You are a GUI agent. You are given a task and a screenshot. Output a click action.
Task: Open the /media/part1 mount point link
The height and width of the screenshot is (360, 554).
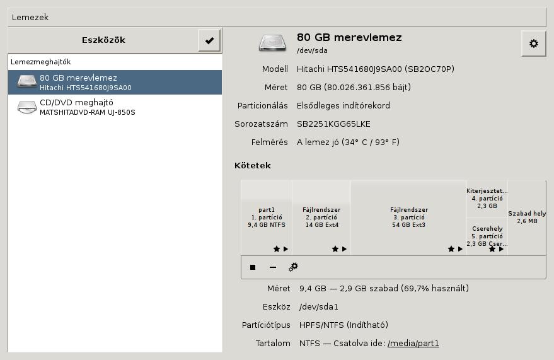(x=413, y=344)
